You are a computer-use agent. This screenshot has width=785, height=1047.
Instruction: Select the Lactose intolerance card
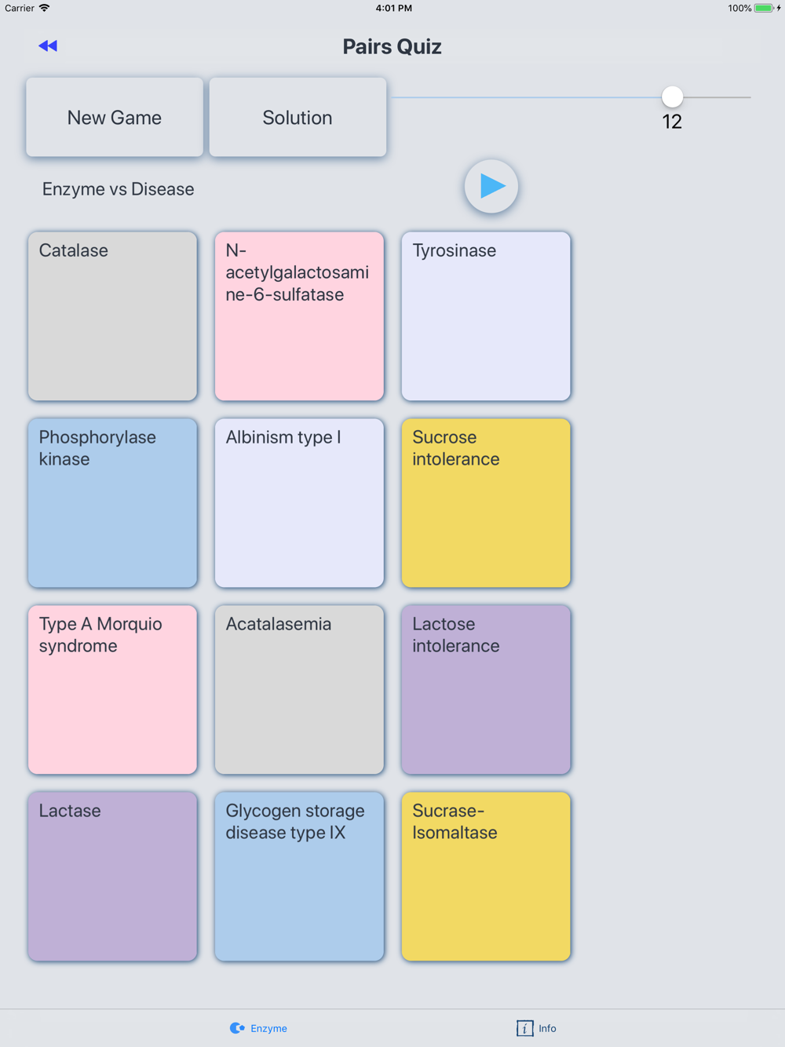pos(486,690)
